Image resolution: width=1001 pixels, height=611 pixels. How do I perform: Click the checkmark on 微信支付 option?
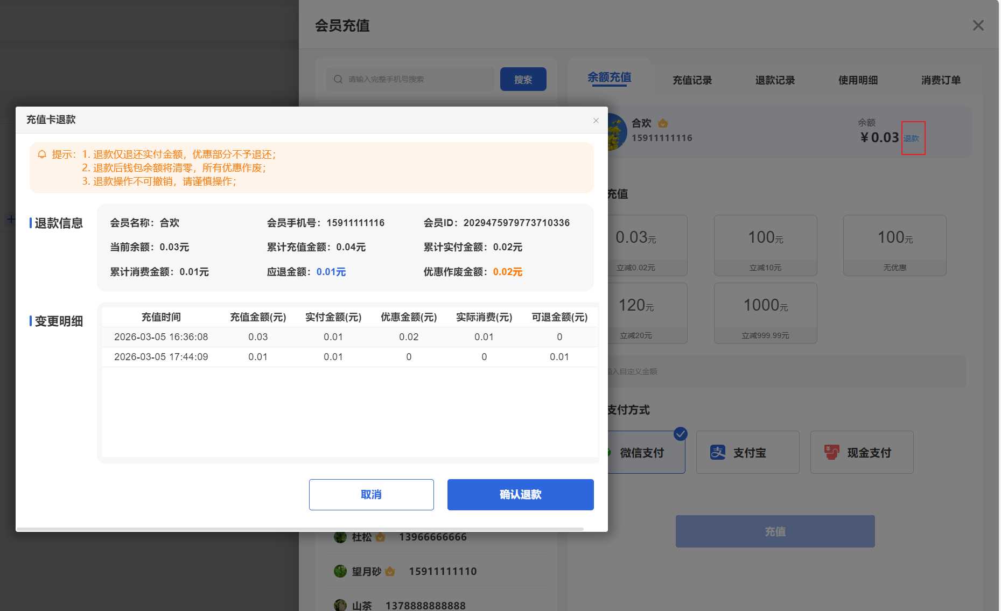point(681,434)
